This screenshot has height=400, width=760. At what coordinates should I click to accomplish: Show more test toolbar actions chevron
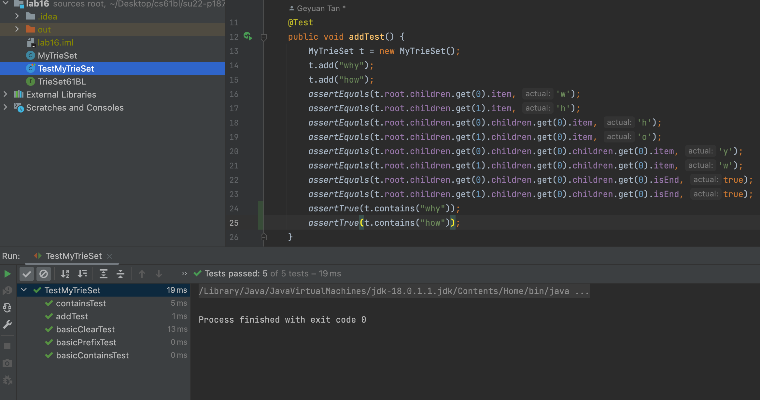point(184,273)
